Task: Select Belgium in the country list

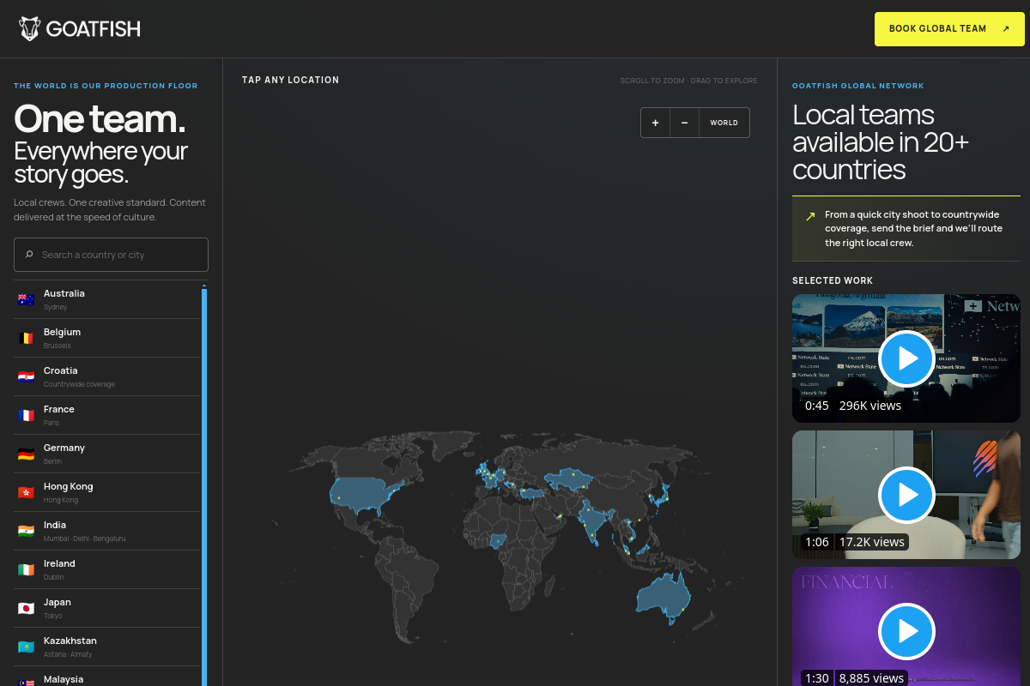Action: tap(106, 338)
